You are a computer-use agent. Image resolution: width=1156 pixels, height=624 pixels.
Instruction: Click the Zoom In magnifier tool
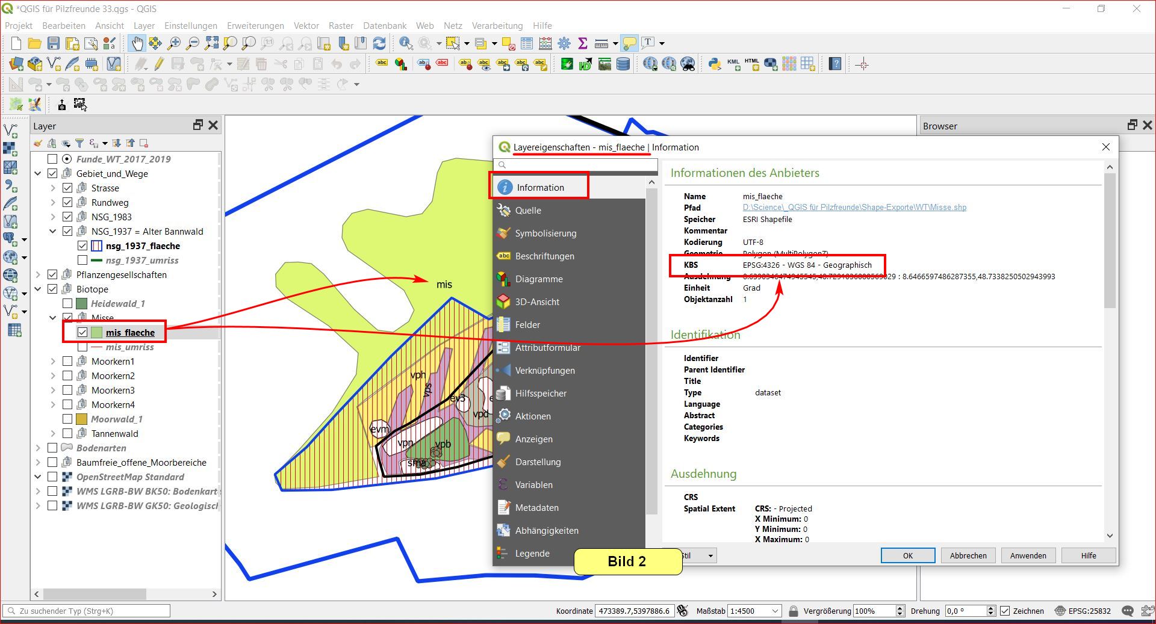click(x=174, y=43)
